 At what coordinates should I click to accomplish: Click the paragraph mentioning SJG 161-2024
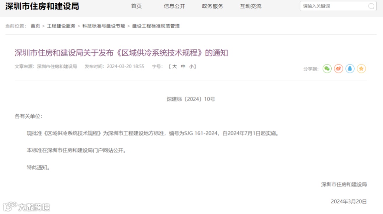click(153, 133)
